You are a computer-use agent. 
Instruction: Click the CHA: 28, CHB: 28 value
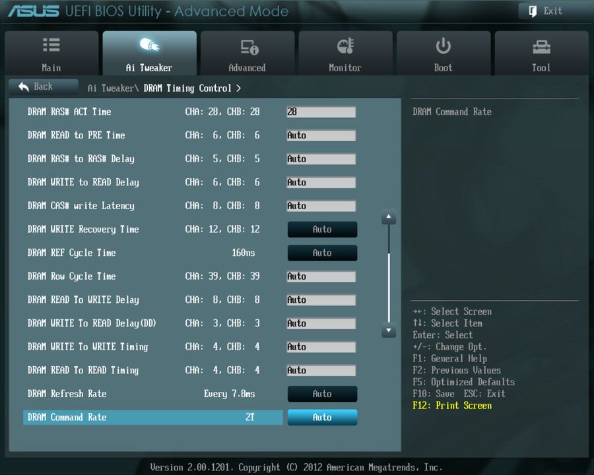pos(222,111)
